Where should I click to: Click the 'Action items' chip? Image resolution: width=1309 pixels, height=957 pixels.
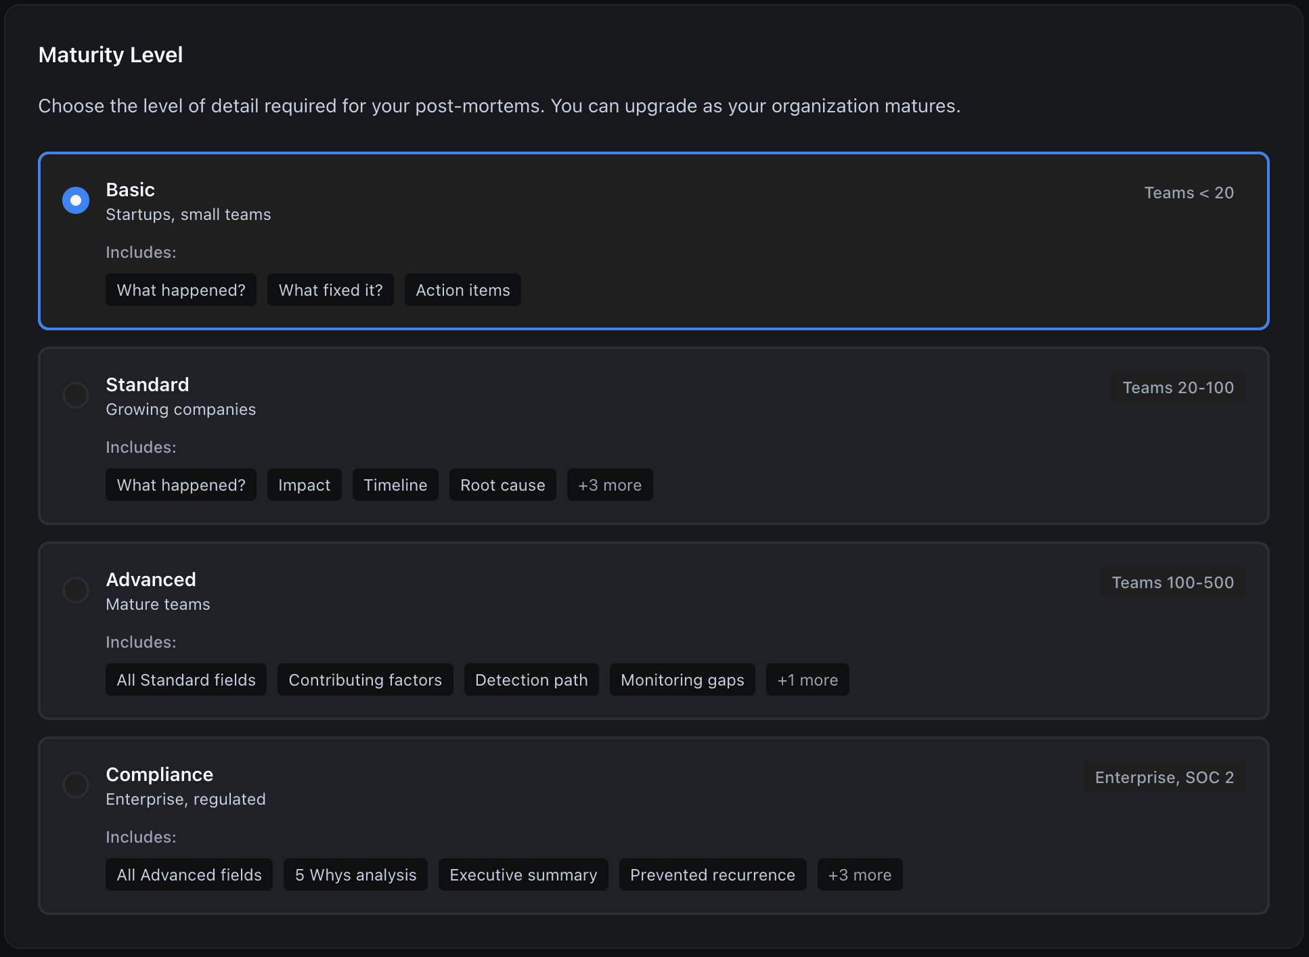(462, 290)
